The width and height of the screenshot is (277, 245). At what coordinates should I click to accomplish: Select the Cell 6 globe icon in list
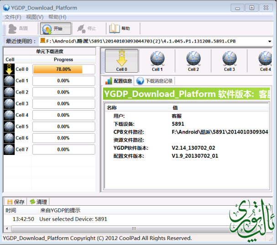(9, 138)
